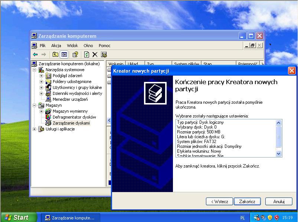298x222 pixels.
Task: Click the Magazyn storage icon
Action: 41,105
